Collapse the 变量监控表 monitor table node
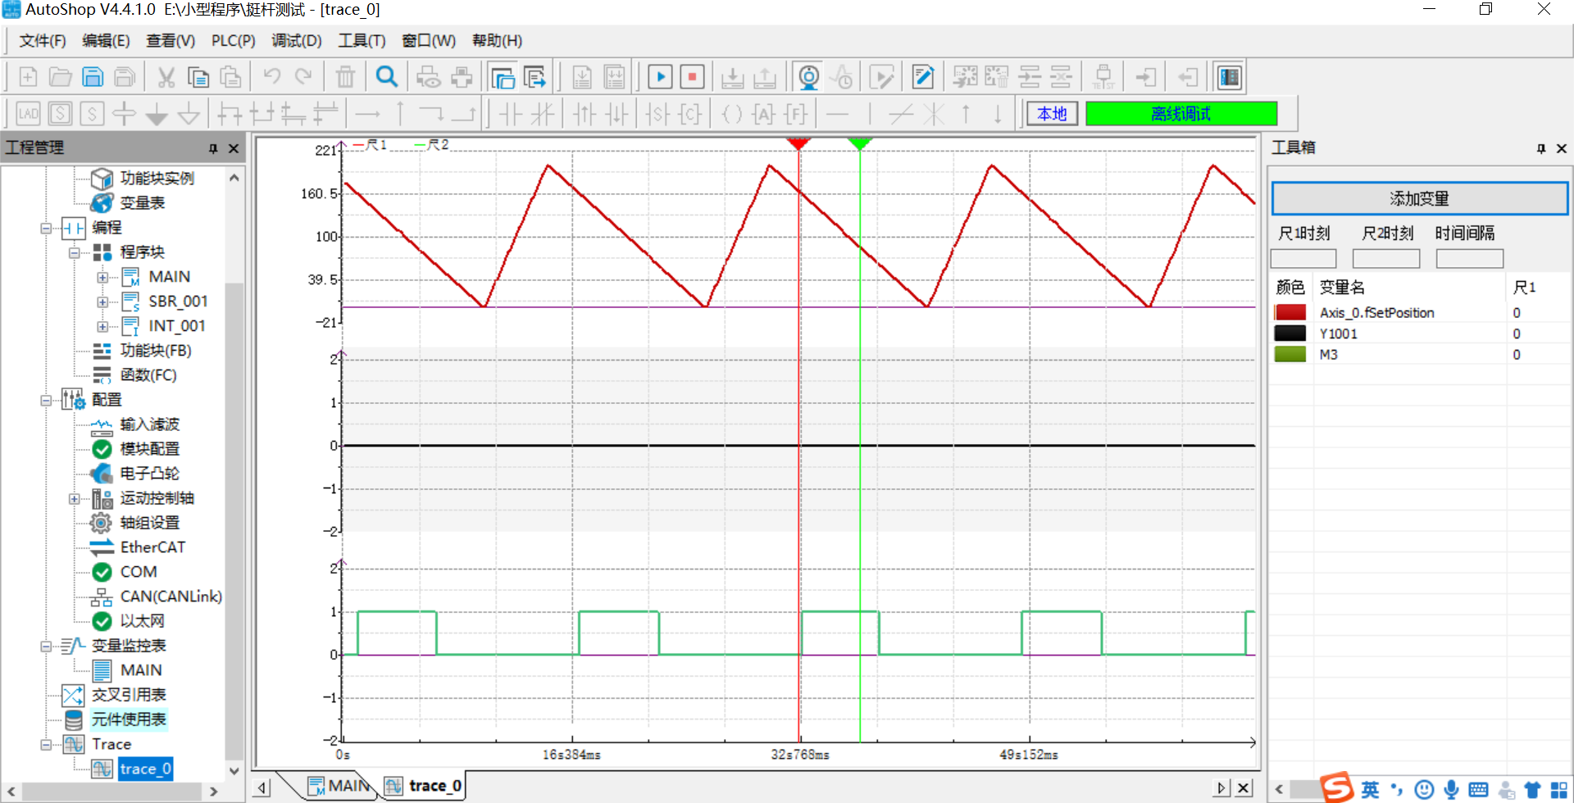This screenshot has width=1574, height=803. [x=46, y=646]
